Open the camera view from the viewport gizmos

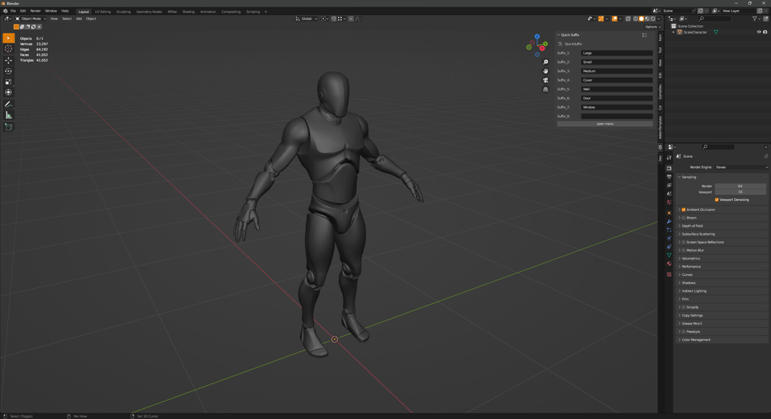click(545, 81)
